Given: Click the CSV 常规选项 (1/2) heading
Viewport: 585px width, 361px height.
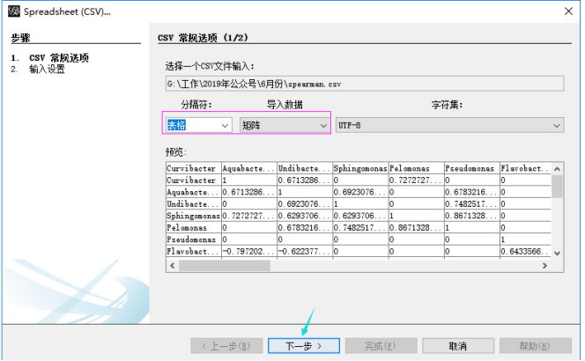Looking at the screenshot, I should (x=203, y=38).
